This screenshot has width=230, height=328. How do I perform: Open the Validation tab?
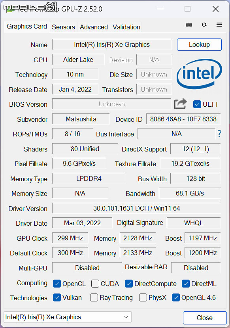[x=126, y=27]
